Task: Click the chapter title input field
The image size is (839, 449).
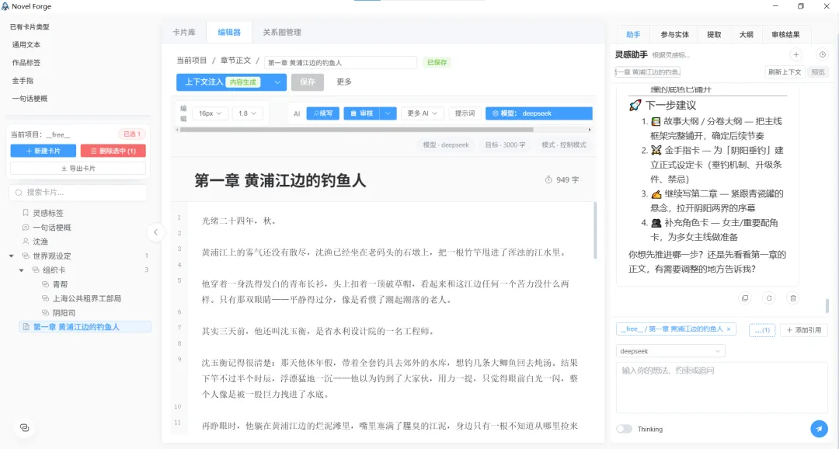Action: pos(340,63)
